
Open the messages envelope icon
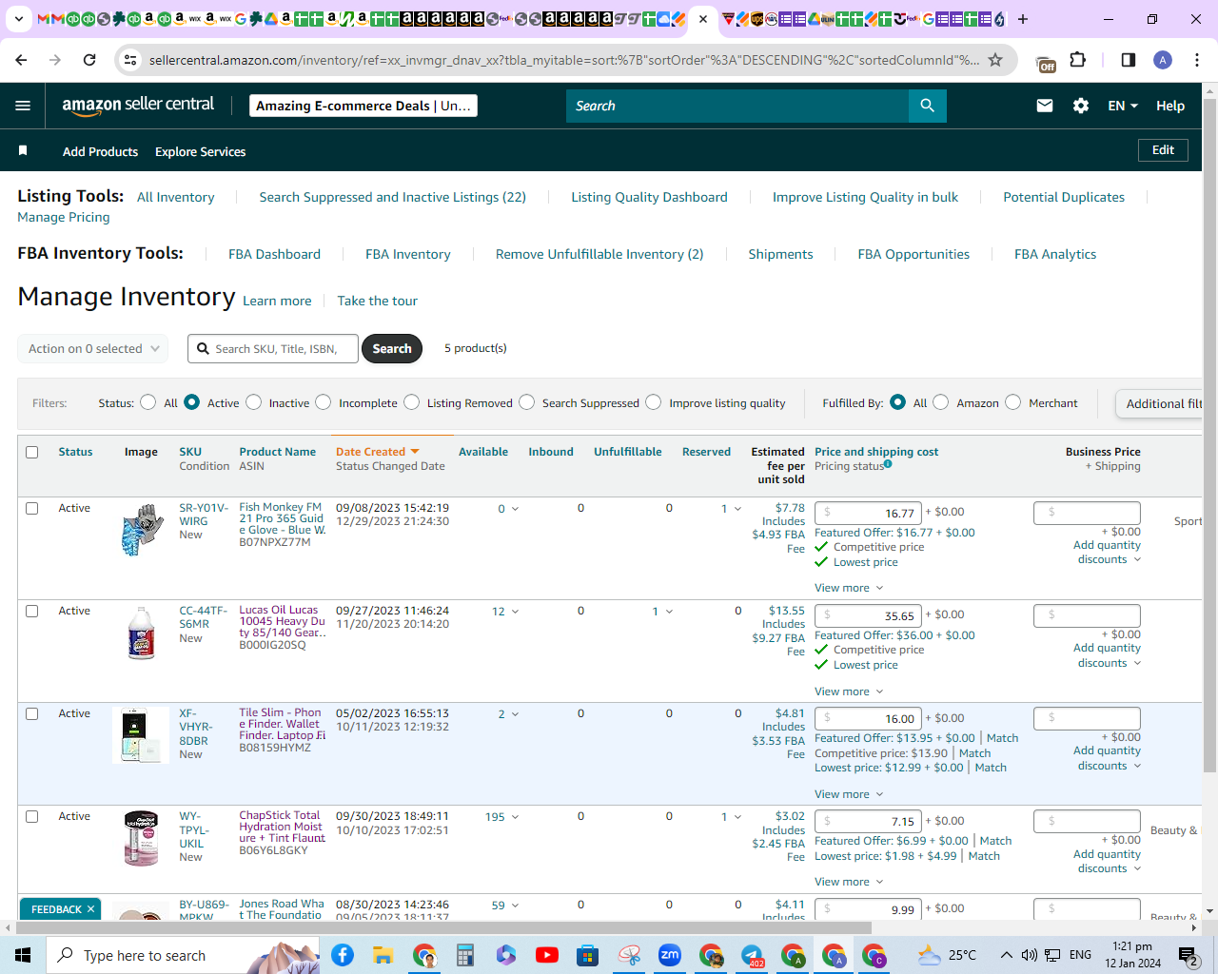(x=1045, y=106)
